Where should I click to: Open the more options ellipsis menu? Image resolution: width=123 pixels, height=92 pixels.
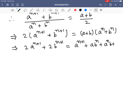point(120,5)
